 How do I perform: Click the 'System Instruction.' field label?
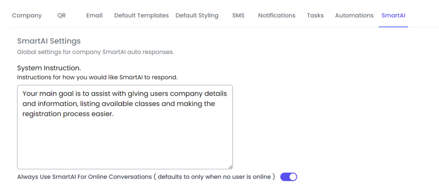(x=49, y=68)
